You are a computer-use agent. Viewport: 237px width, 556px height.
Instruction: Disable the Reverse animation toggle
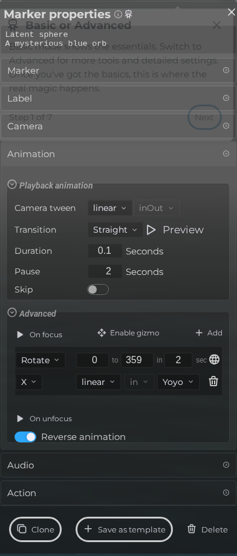point(25,437)
